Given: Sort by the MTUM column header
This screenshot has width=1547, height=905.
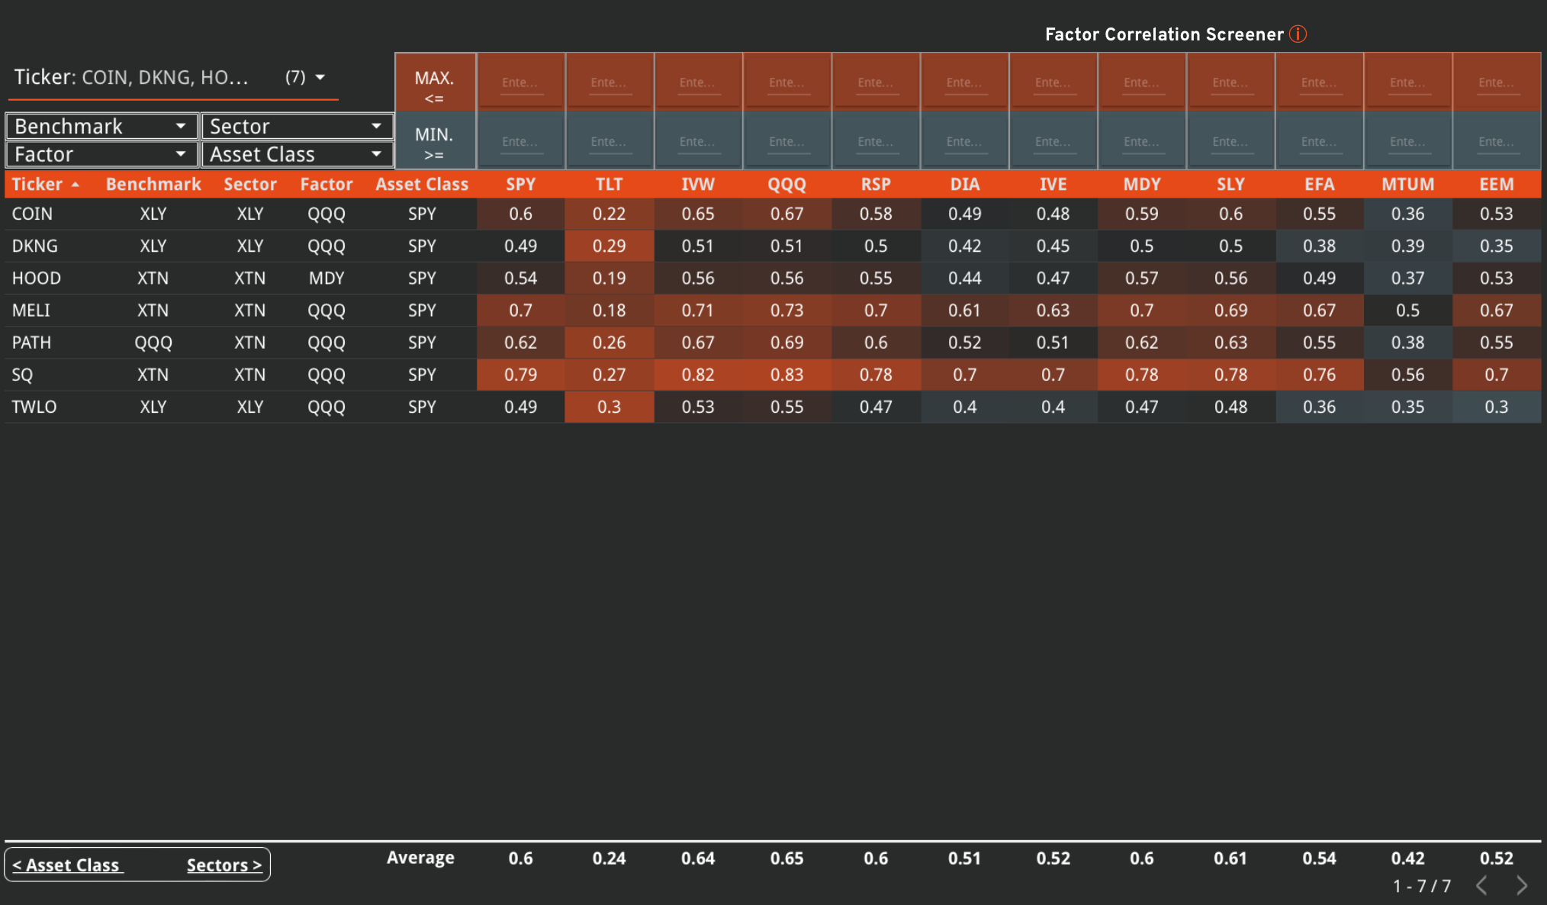Looking at the screenshot, I should tap(1407, 185).
